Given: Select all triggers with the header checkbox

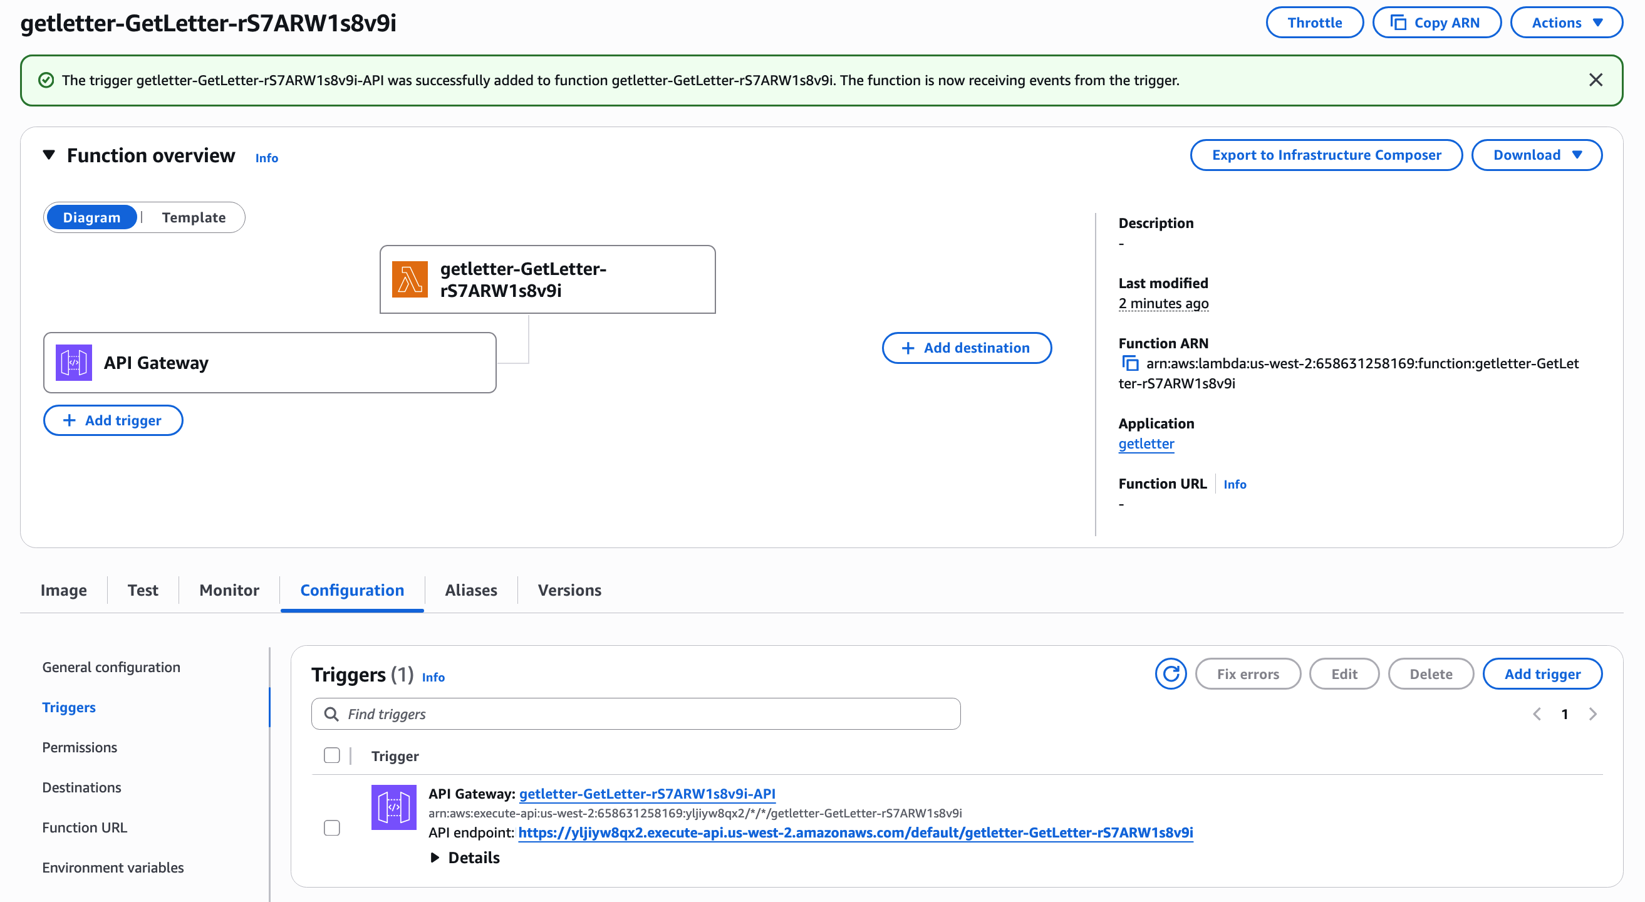Looking at the screenshot, I should 331,755.
